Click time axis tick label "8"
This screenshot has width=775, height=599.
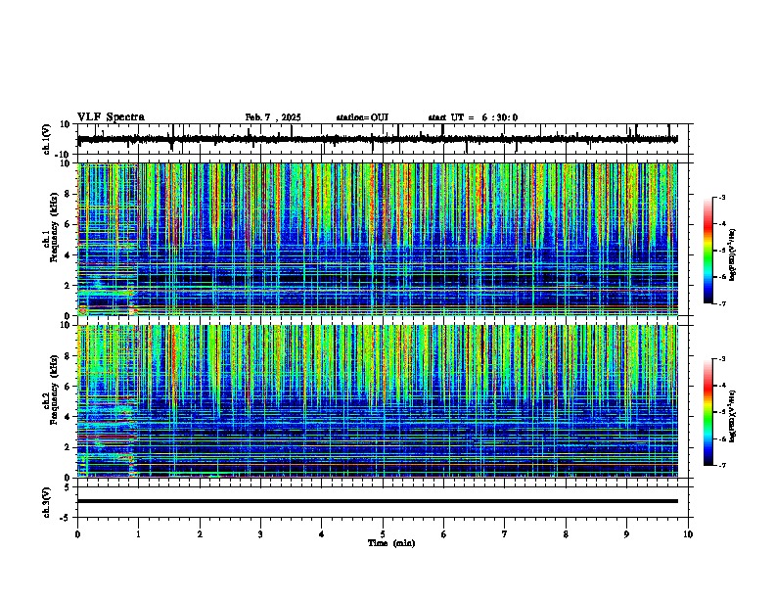566,534
